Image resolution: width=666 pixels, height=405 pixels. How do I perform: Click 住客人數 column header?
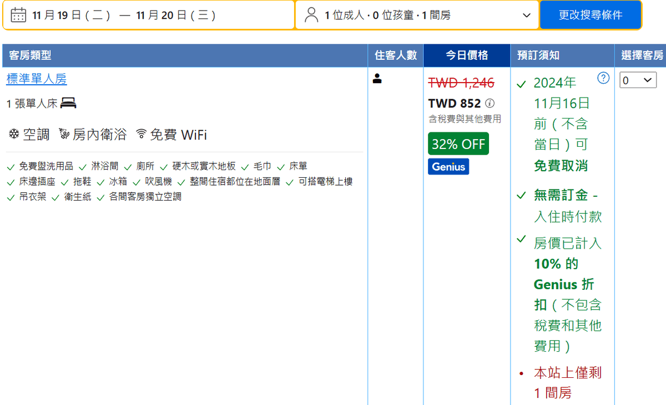396,55
